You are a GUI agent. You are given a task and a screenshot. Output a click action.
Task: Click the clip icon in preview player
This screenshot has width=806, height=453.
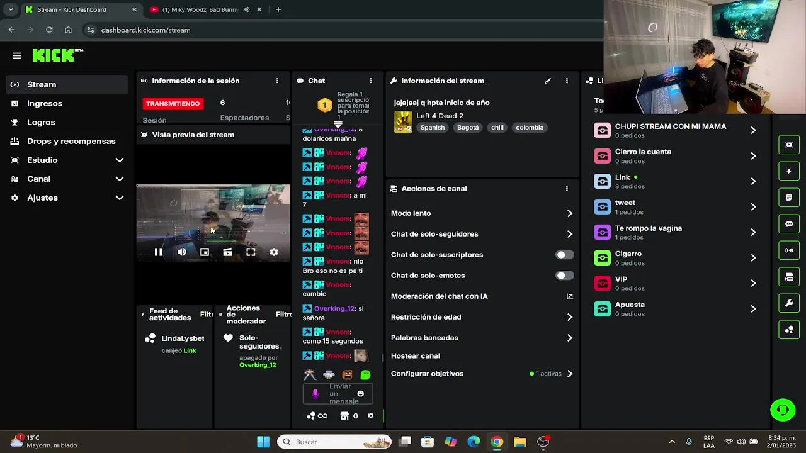pos(227,252)
